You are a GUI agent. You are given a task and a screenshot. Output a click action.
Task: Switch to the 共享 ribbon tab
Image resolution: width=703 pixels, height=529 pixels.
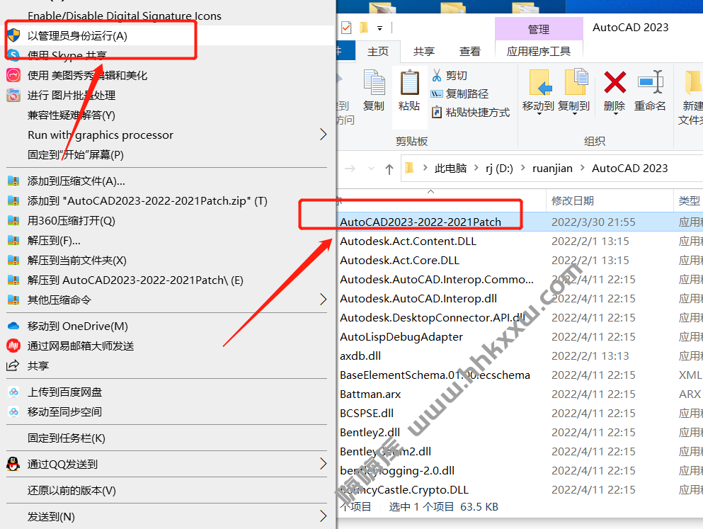[x=423, y=52]
